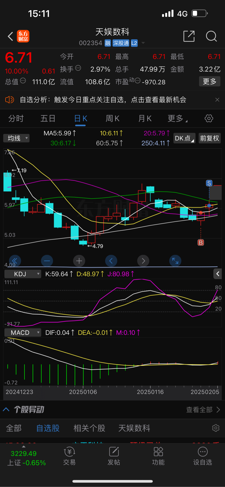Open the 自选分析 notice text
Image resolution: width=225 pixels, height=487 pixels.
(x=103, y=100)
